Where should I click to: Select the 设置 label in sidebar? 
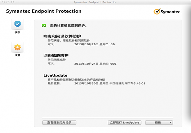[17, 55]
